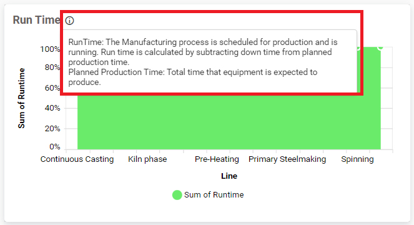The width and height of the screenshot is (414, 225).
Task: Click the 40% y-axis tick label
Action: pos(52,108)
